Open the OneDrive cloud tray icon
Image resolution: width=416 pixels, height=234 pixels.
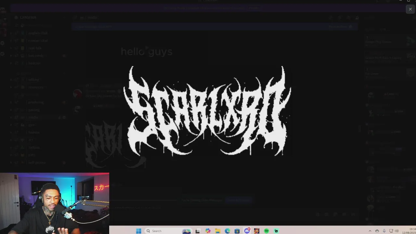click(377, 231)
